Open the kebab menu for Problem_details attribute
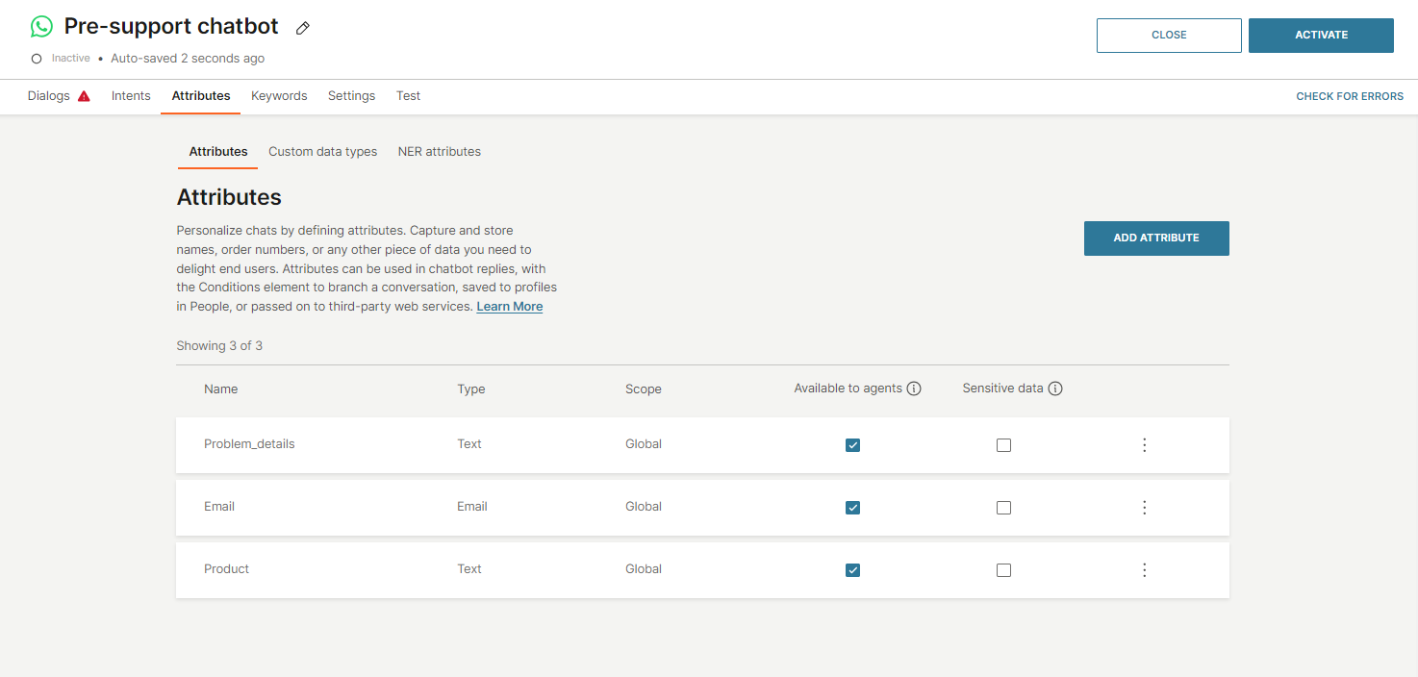 1144,444
